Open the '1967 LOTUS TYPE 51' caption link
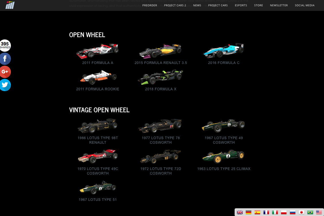The width and height of the screenshot is (324, 216). click(98, 199)
